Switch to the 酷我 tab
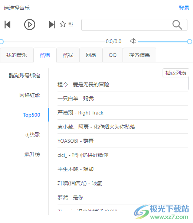Viewport: 193px width, 223px height. click(x=68, y=55)
